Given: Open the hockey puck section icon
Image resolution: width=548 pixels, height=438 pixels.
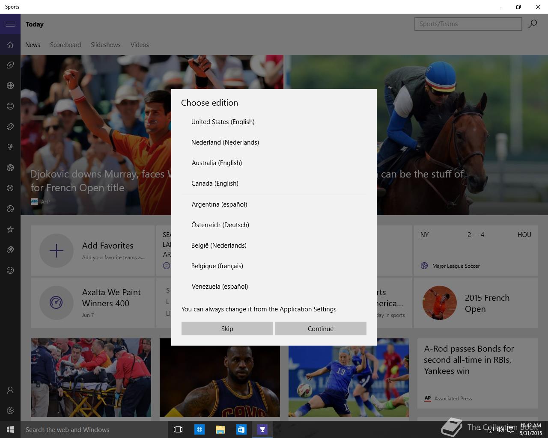Looking at the screenshot, I should (x=10, y=127).
